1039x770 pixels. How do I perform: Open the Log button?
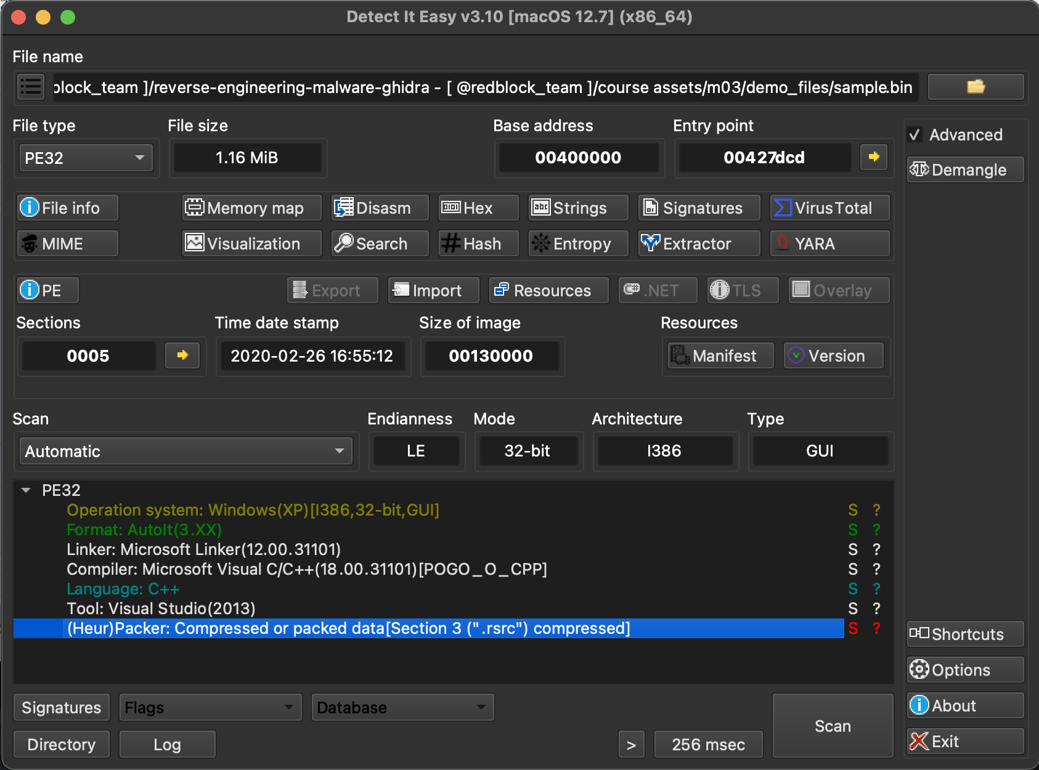coord(167,744)
